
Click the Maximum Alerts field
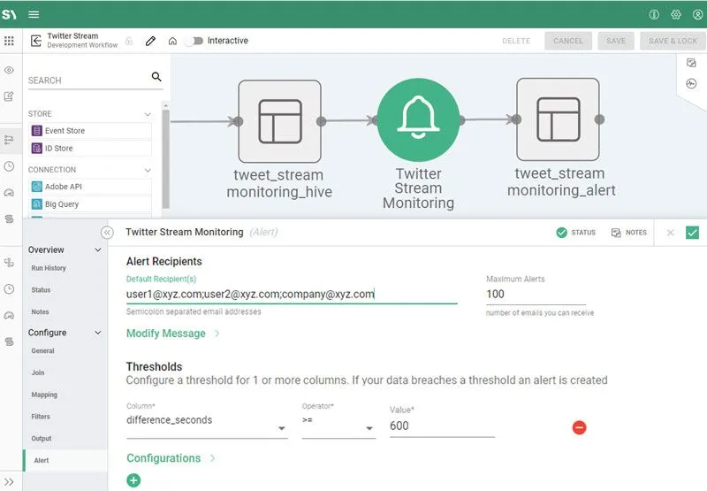point(536,295)
